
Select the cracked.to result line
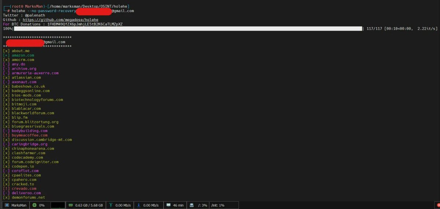tap(18, 184)
